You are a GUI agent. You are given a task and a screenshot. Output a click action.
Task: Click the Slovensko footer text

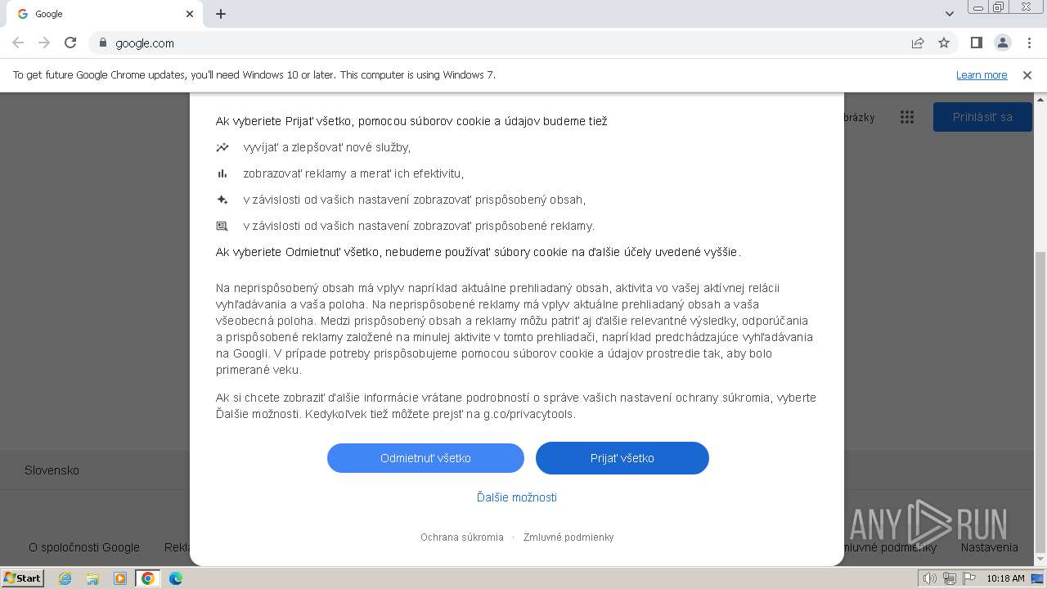click(52, 470)
